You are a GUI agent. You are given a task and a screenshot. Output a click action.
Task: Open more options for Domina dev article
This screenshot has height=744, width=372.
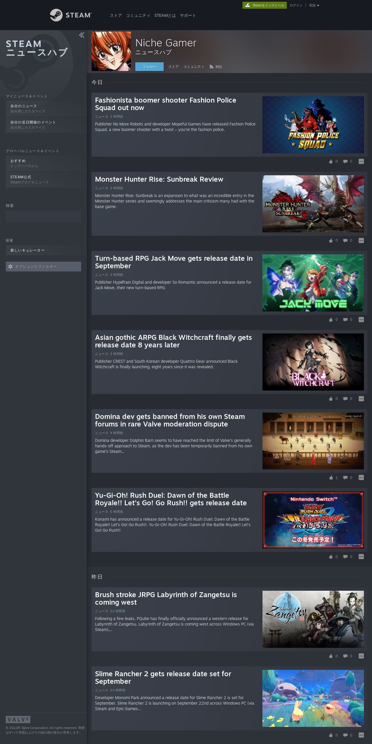tap(361, 477)
